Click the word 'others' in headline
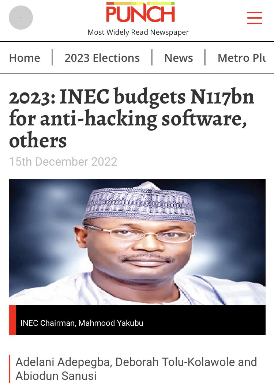274x385 pixels. [x=38, y=140]
